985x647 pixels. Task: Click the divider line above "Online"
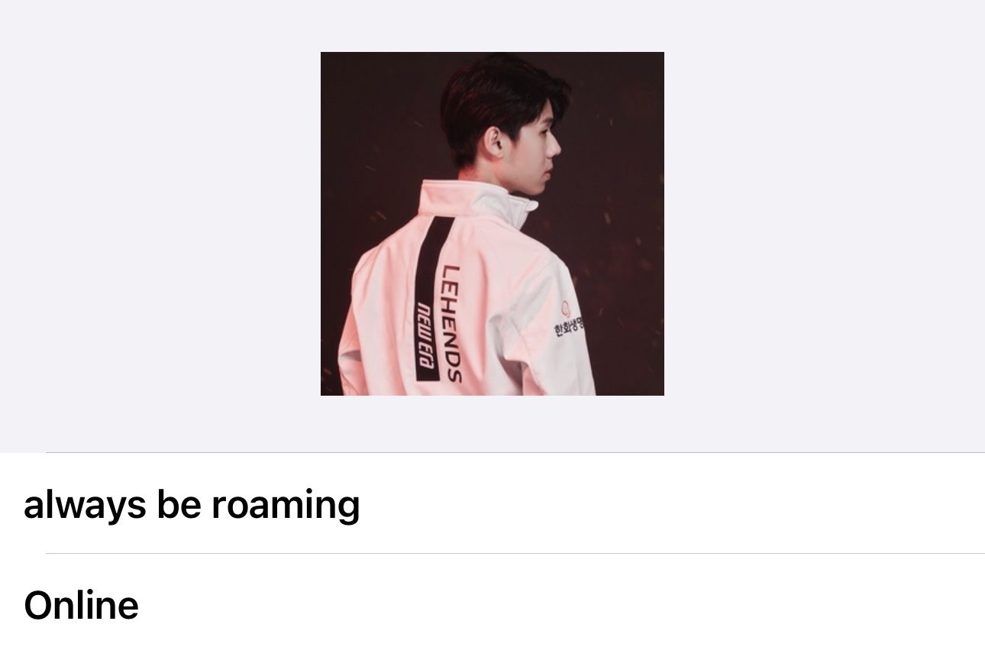[515, 553]
